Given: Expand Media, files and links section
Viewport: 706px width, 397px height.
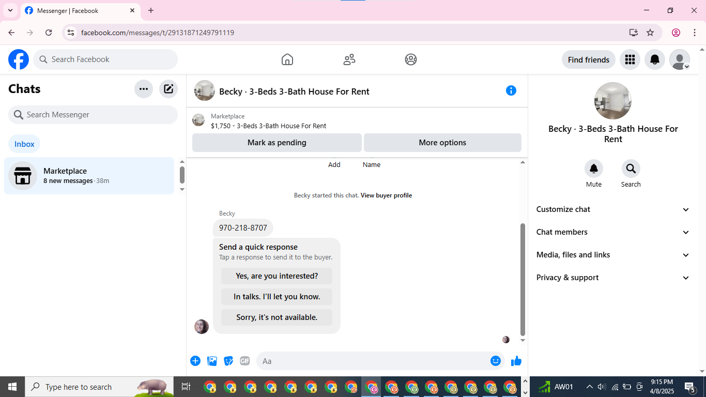Looking at the screenshot, I should (613, 255).
